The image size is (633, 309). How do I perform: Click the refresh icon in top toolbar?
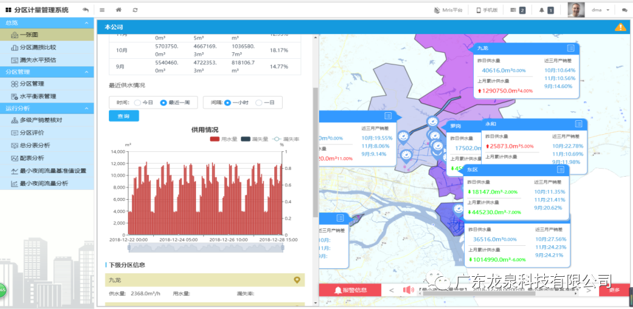click(x=135, y=10)
